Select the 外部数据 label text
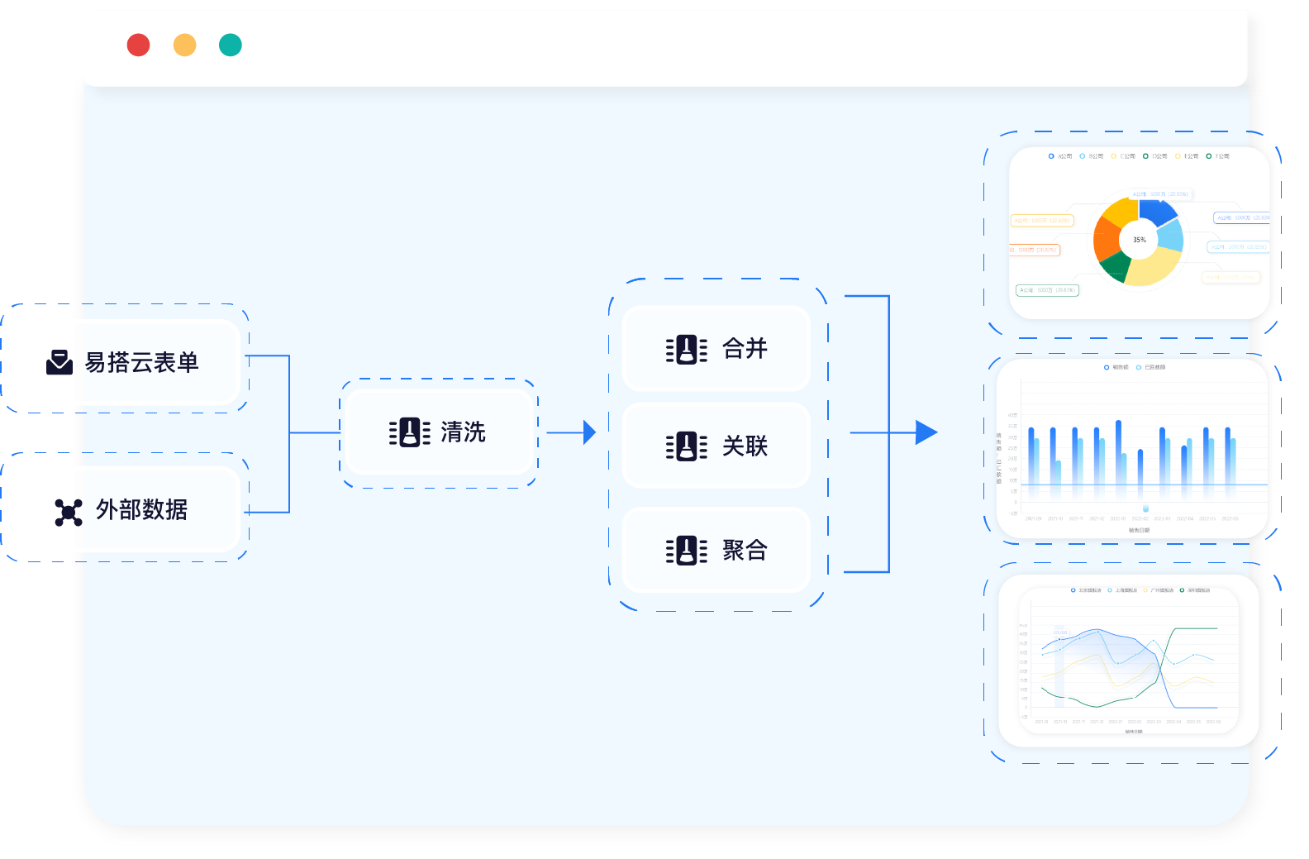The width and height of the screenshot is (1309, 859). (x=141, y=509)
